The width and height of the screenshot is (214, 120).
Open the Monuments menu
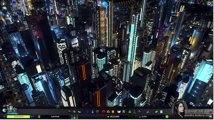tap(139, 112)
